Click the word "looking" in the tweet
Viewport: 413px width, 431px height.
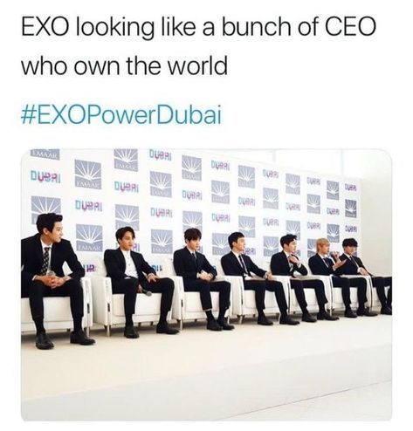point(114,28)
